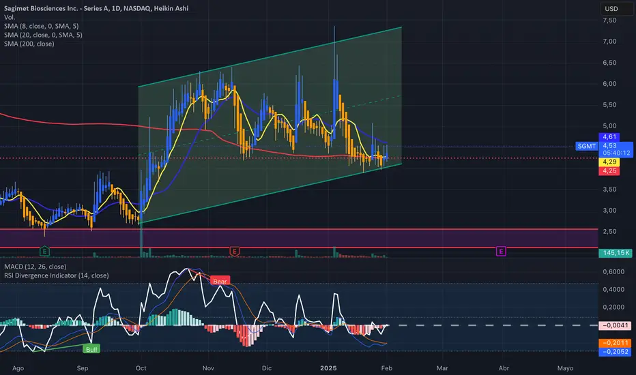This screenshot has height=375, width=636.
Task: Click the green earnings E marker in August
Action: coord(44,252)
